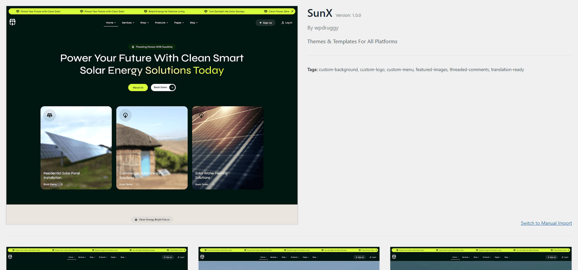Screen dimensions: 578x270
Task: Click the custom-logo tag
Action: click(372, 70)
